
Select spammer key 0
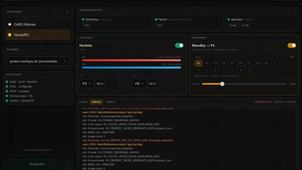pyautogui.click(x=258, y=70)
